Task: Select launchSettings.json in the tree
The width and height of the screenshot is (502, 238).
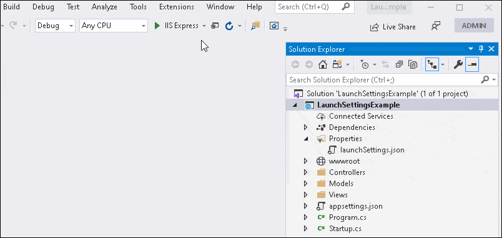Action: click(x=372, y=150)
